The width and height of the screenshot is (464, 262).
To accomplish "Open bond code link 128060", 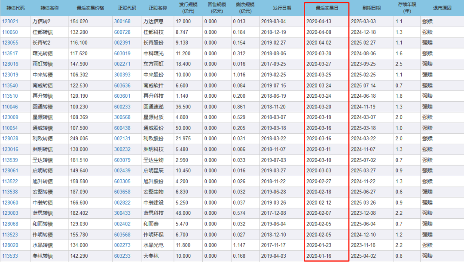I will [10, 203].
